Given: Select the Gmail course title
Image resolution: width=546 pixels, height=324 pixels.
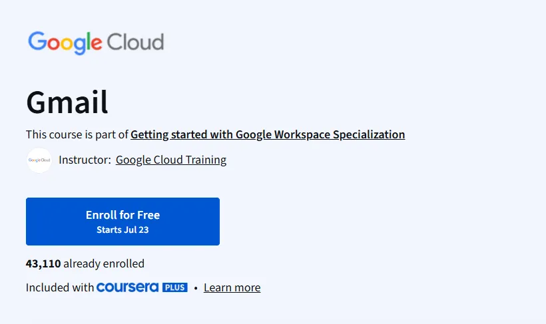Looking at the screenshot, I should pyautogui.click(x=67, y=102).
